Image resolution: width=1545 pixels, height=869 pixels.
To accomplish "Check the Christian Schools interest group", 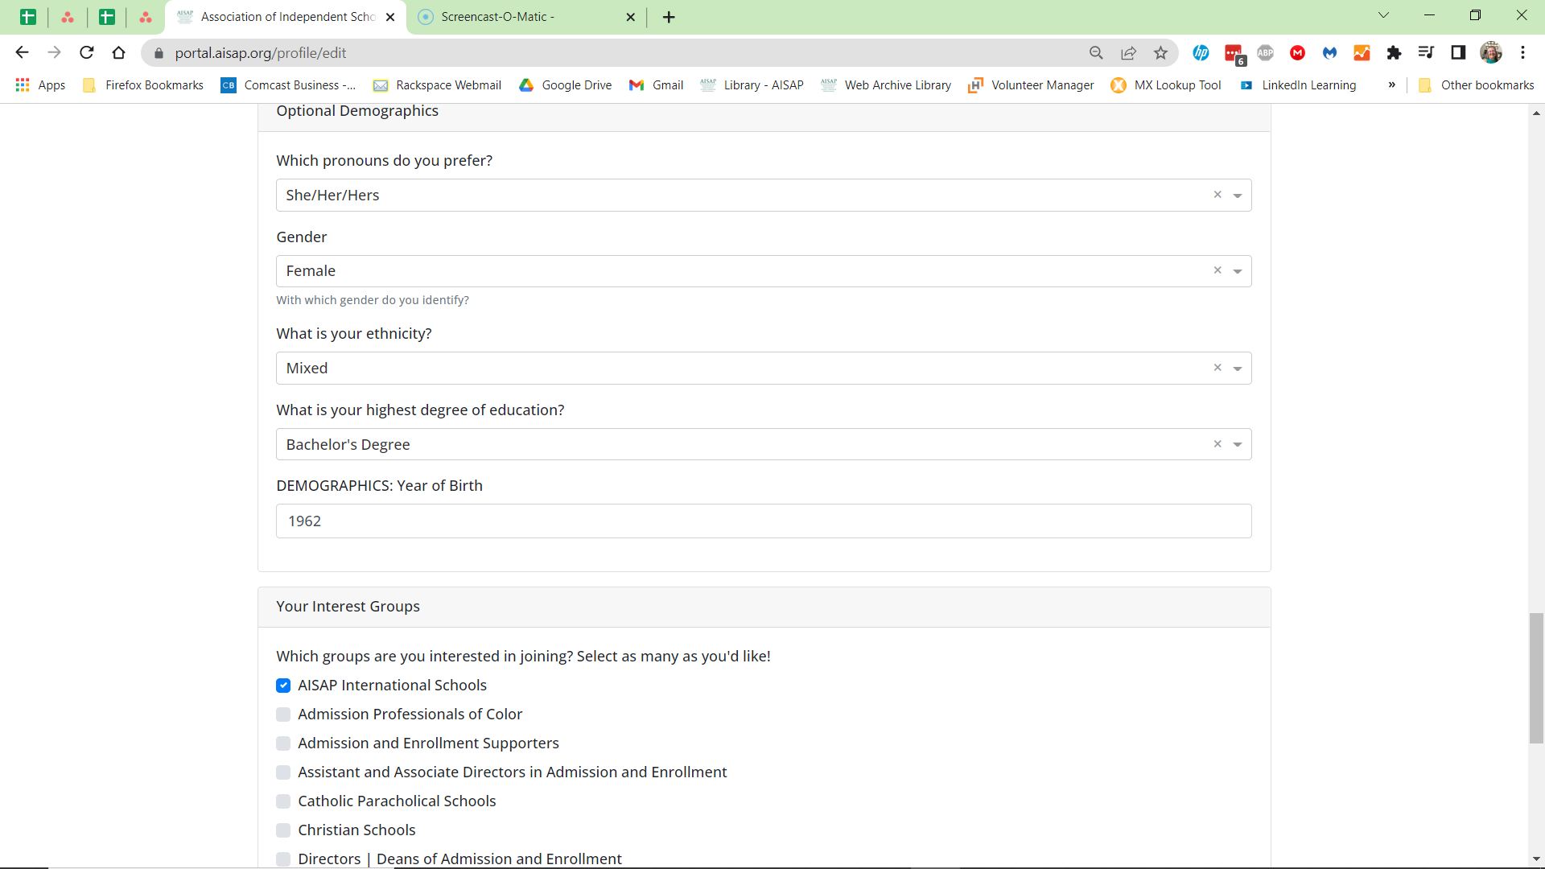I will point(282,830).
